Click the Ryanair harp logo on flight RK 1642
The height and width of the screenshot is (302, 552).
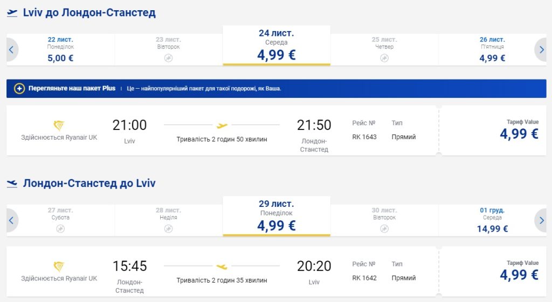coord(59,267)
